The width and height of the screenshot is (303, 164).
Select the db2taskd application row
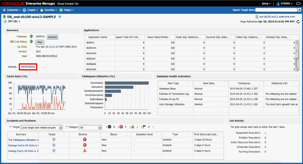pos(190,64)
